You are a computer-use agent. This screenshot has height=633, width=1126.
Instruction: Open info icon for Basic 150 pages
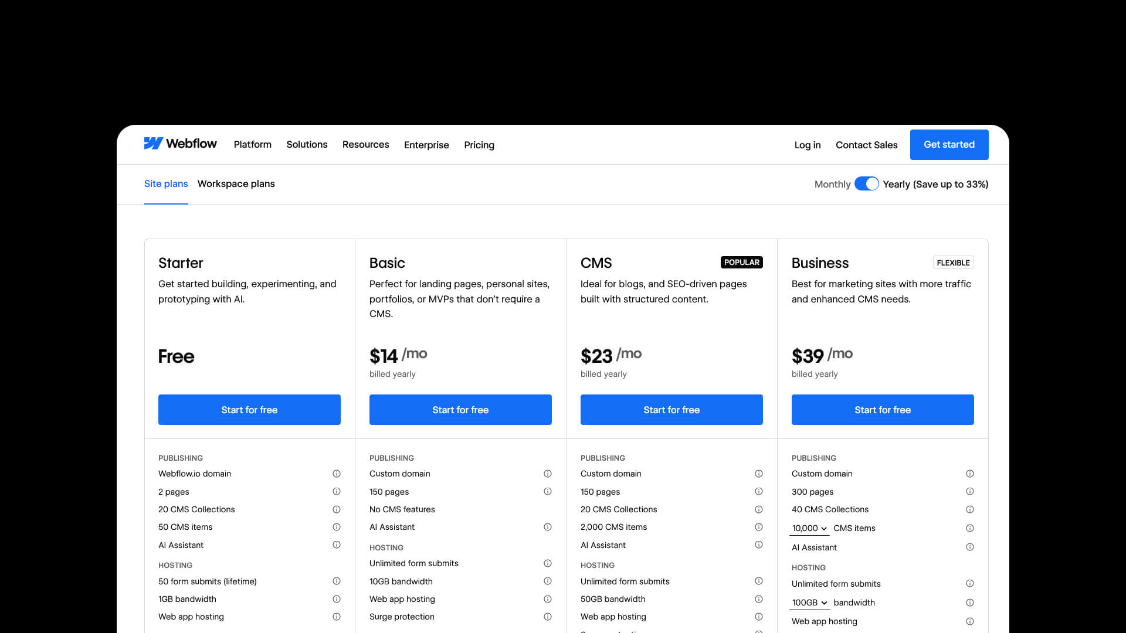tap(548, 491)
